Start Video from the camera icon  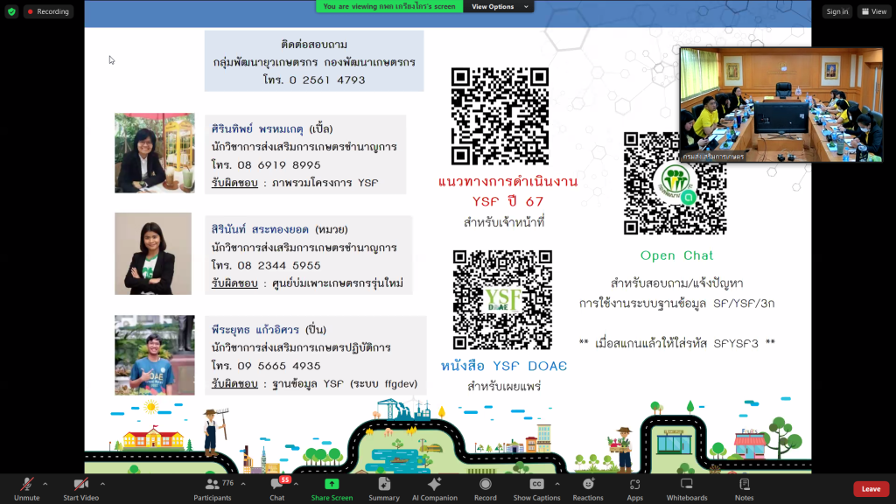pos(80,489)
